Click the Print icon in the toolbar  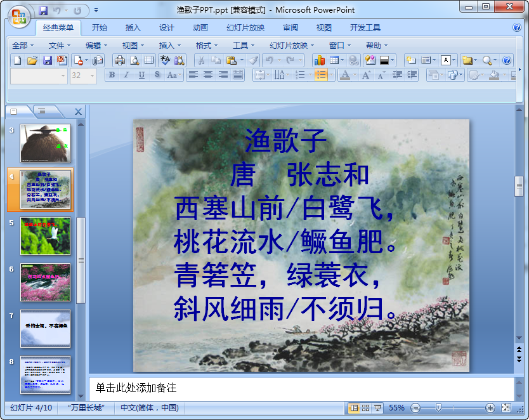coord(120,60)
